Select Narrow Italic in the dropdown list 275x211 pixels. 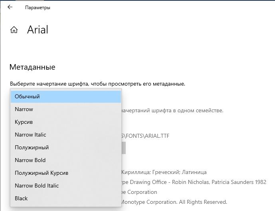66,135
